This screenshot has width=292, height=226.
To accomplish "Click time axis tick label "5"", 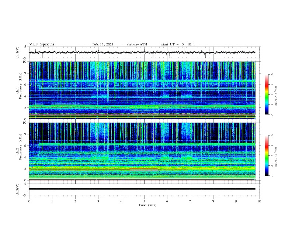I will pos(144,201).
